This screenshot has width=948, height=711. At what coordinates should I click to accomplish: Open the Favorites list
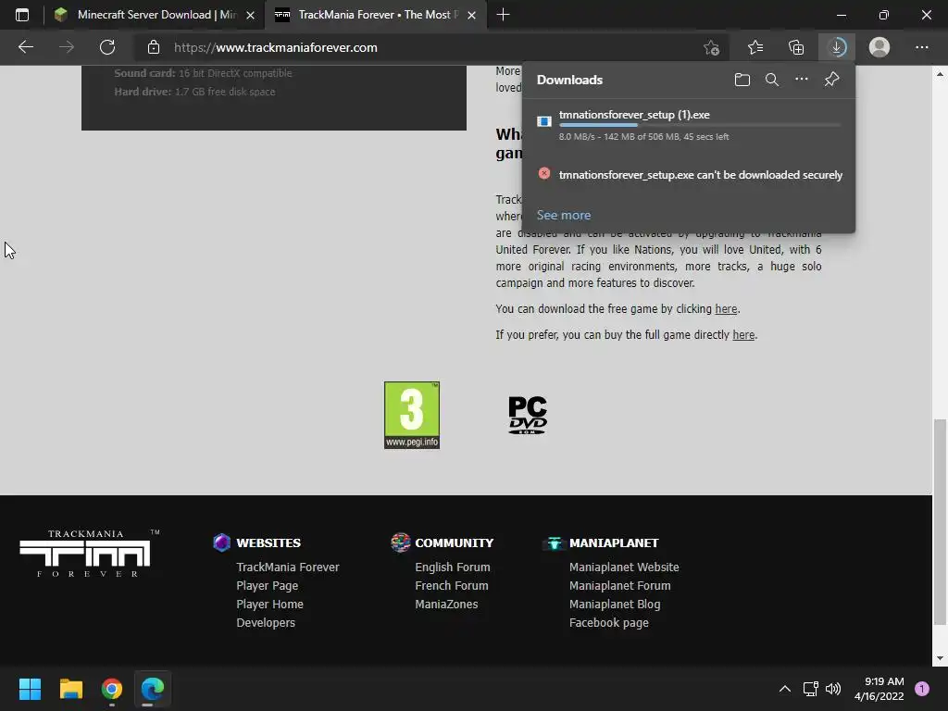click(x=755, y=47)
